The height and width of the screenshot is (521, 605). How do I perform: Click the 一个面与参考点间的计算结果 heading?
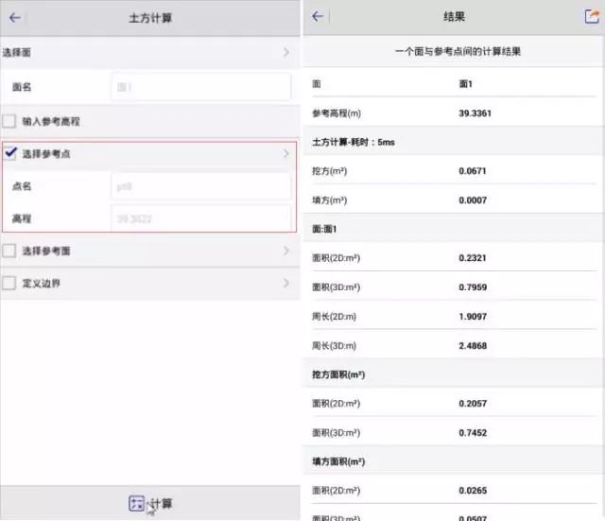coord(458,51)
